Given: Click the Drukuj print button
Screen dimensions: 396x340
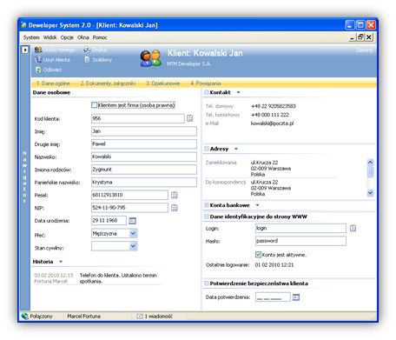Looking at the screenshot, I should pos(96,50).
